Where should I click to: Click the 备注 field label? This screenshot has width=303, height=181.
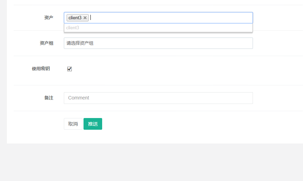(x=49, y=98)
